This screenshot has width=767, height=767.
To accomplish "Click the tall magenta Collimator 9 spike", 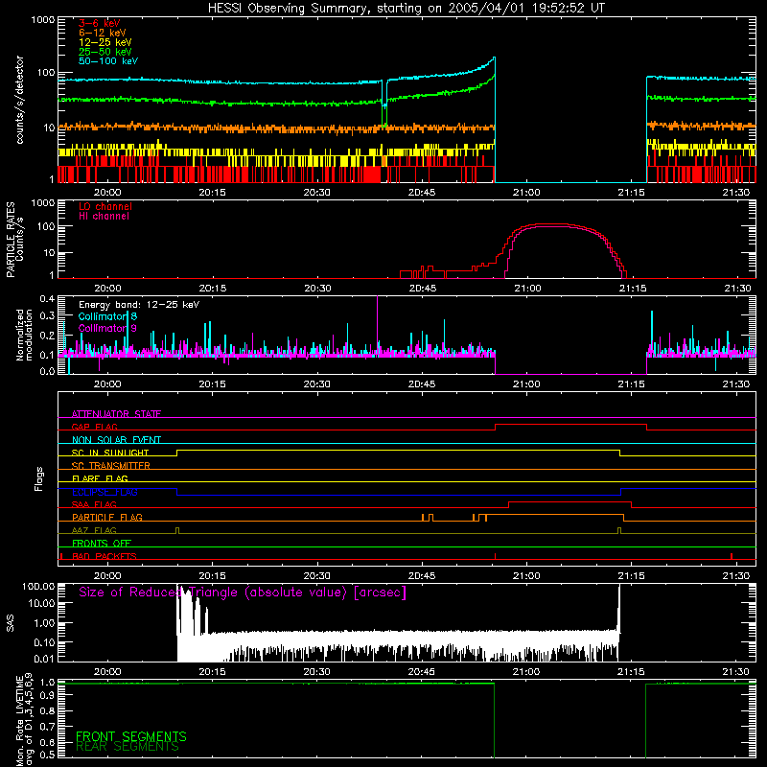I will click(x=377, y=323).
